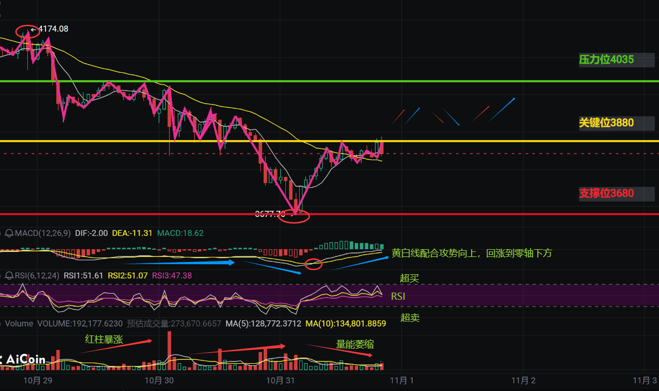Select the 11月 1 date on time axis
659x391 pixels.
point(402,381)
